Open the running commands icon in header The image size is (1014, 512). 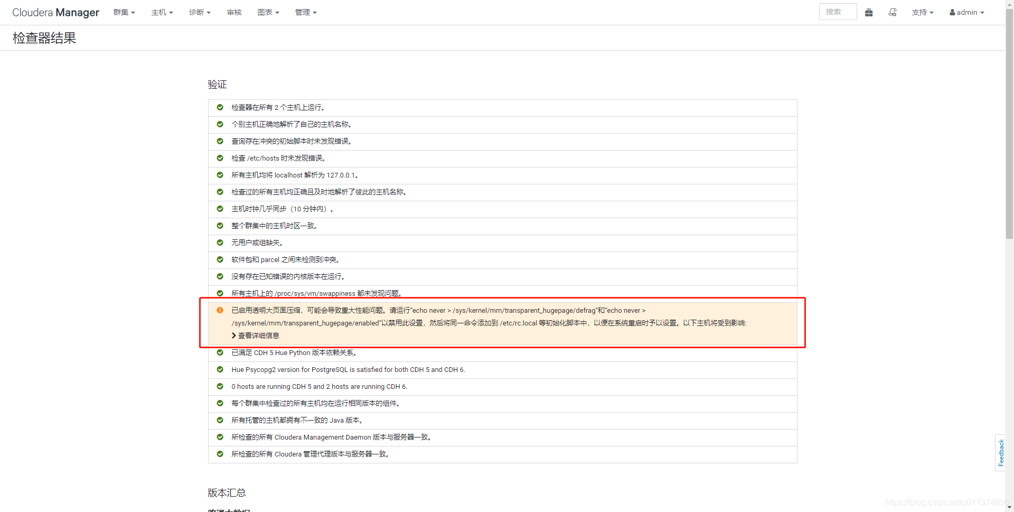pos(893,12)
